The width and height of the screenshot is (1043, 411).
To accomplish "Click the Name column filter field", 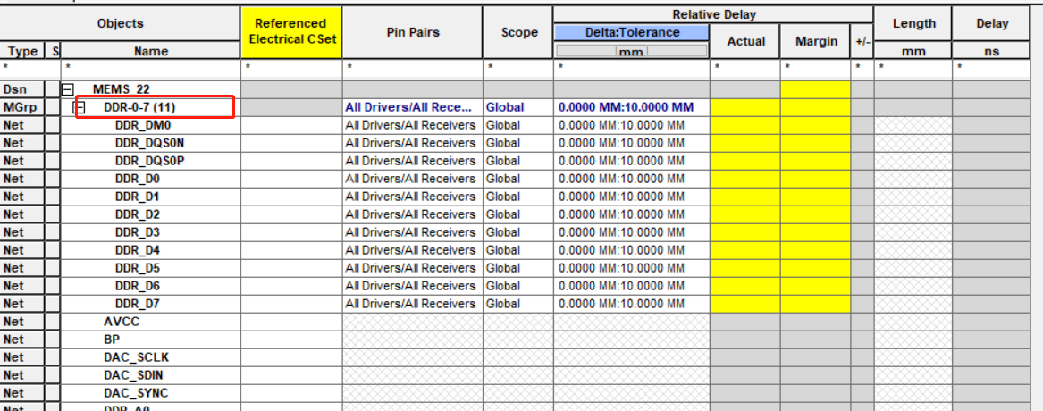I will 151,69.
